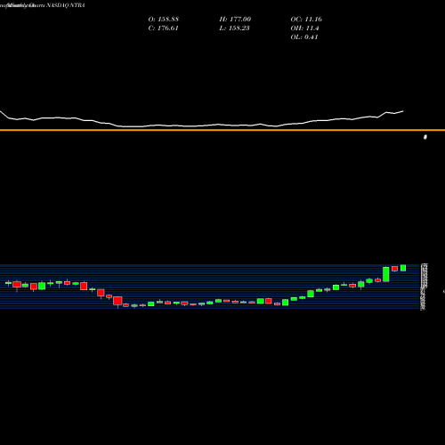Click the small white marker below the orange line
This screenshot has width=445, height=445.
[425, 137]
